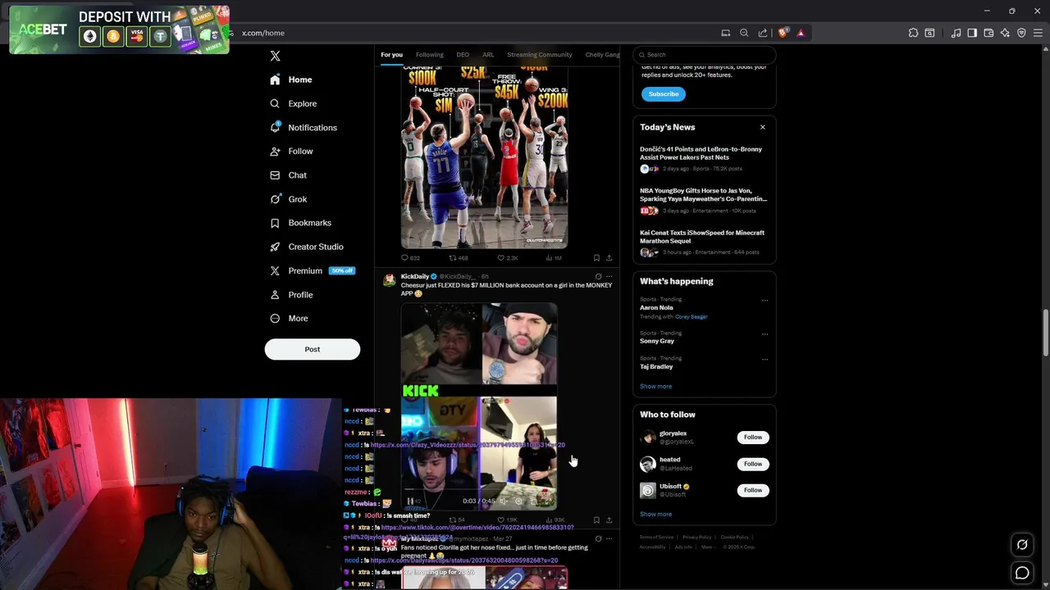This screenshot has width=1050, height=590.
Task: Click Show more under What's happening
Action: (655, 386)
